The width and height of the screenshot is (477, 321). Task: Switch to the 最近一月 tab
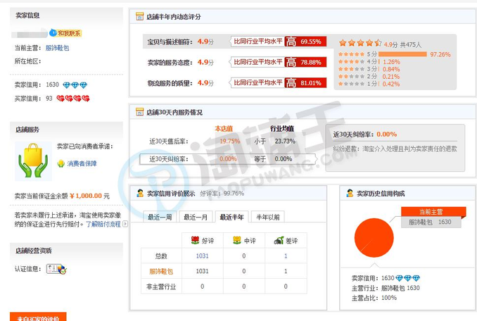(x=196, y=218)
